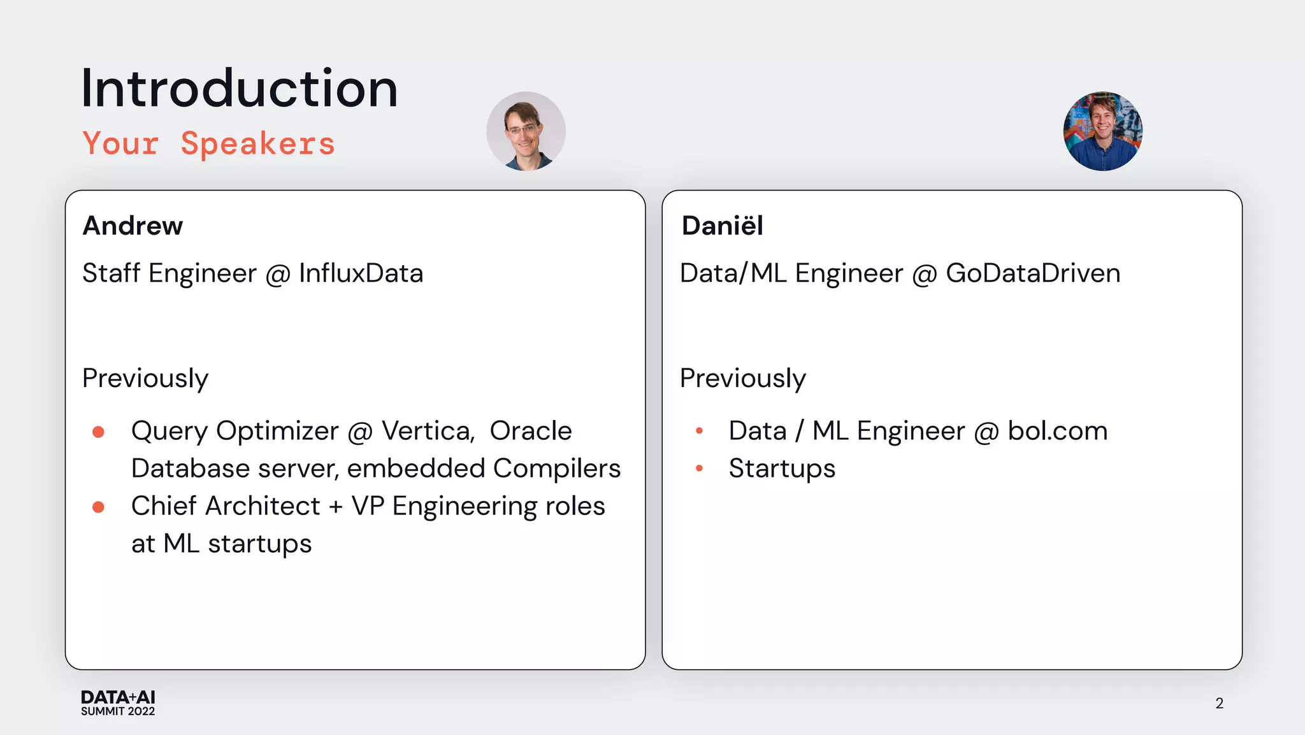Click the small bullet beside Startups
This screenshot has width=1305, height=735.
click(699, 469)
